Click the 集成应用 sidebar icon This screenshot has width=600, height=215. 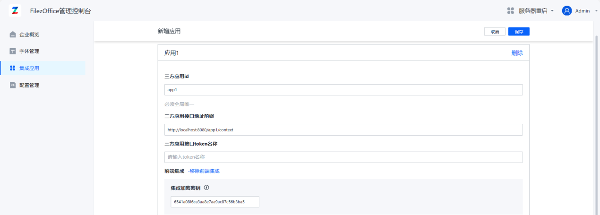(x=13, y=68)
